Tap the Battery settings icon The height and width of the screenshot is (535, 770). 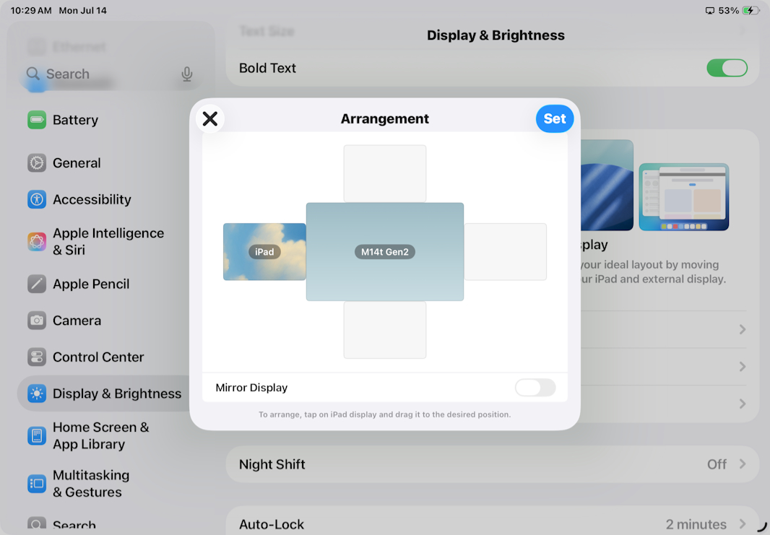(37, 120)
